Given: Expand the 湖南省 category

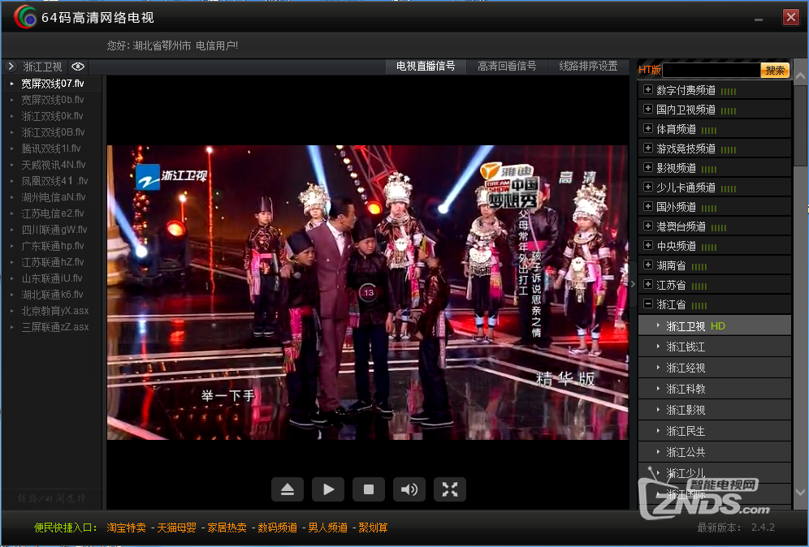Looking at the screenshot, I should [x=648, y=265].
